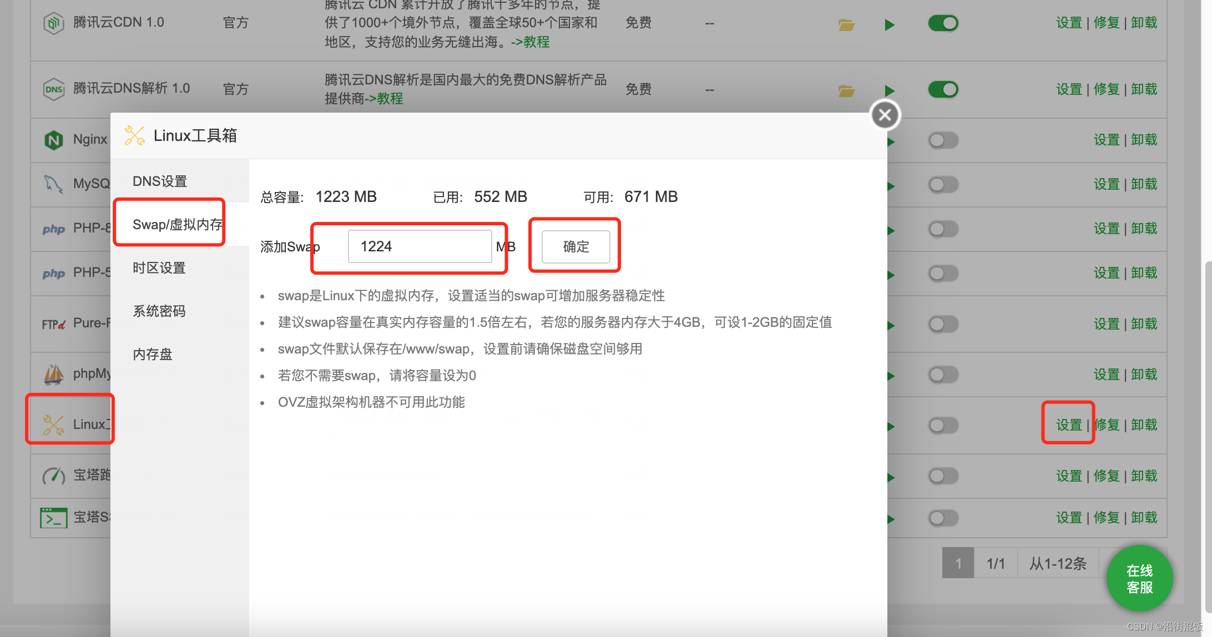Open the ->教程 tutorial link
This screenshot has height=637, width=1212.
point(530,42)
